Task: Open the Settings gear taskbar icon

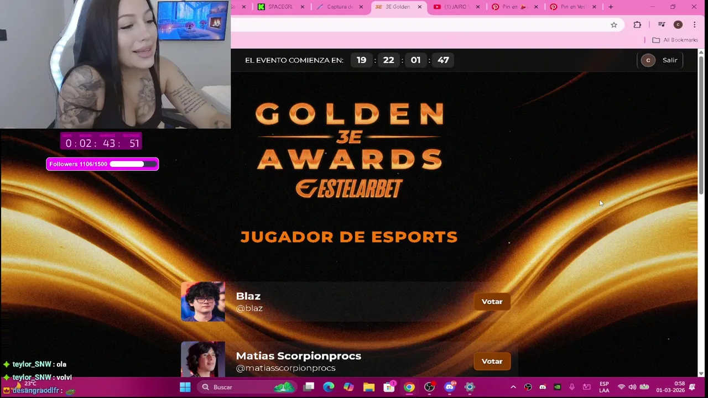Action: (469, 387)
